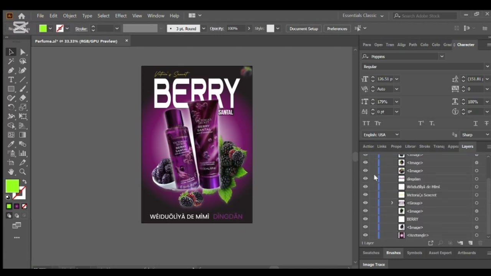This screenshot has width=491, height=276.
Task: Select the Hand tool
Action: 11,172
